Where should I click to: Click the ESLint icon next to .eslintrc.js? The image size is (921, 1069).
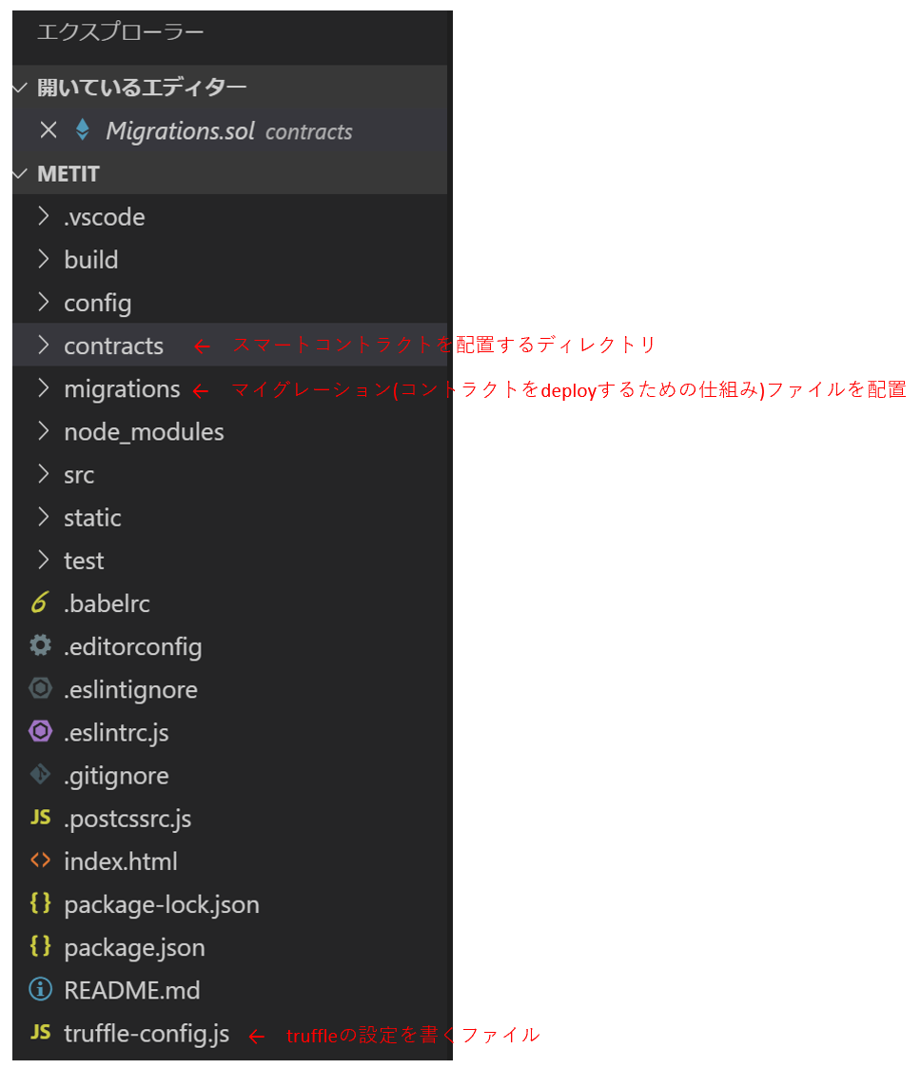coord(40,732)
